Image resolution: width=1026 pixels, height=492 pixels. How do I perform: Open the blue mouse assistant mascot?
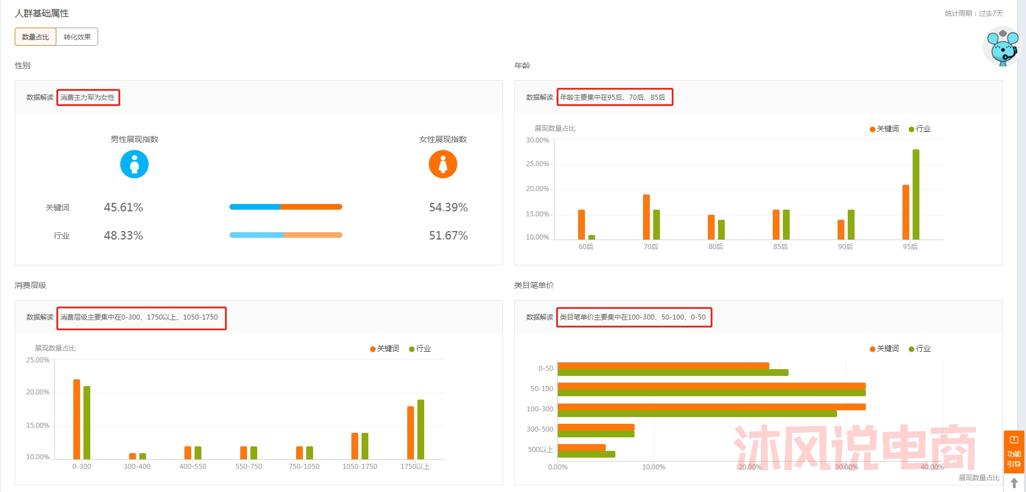tap(1002, 48)
